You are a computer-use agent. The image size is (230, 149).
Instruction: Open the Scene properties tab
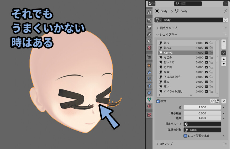(x=149, y=41)
